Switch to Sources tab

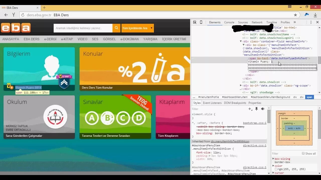243,22
